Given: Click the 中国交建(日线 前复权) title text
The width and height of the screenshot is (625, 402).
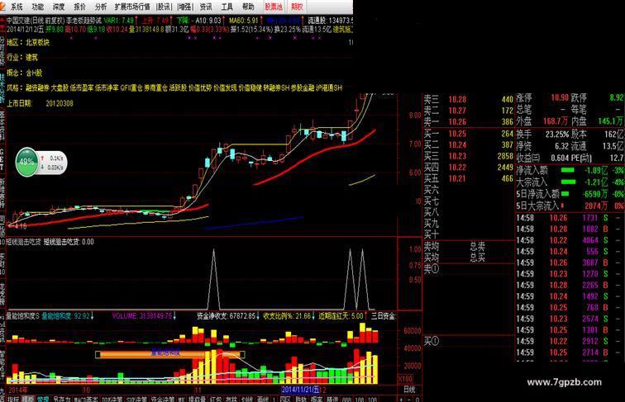Looking at the screenshot, I should click(x=36, y=20).
